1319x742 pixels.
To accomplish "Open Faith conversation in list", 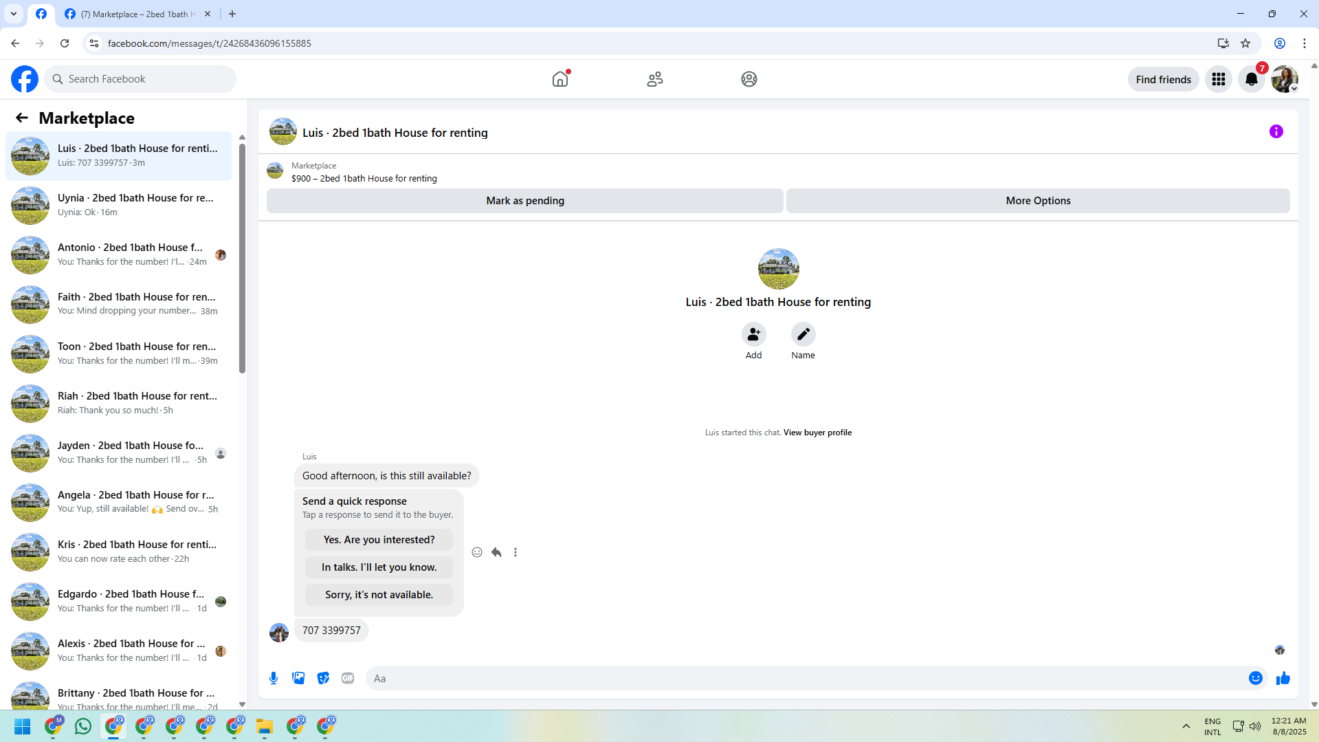I will coord(118,305).
